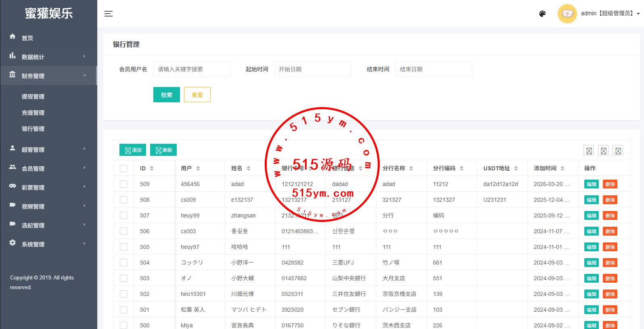Click the lottery management gamepad icon
644x329 pixels.
[13, 186]
